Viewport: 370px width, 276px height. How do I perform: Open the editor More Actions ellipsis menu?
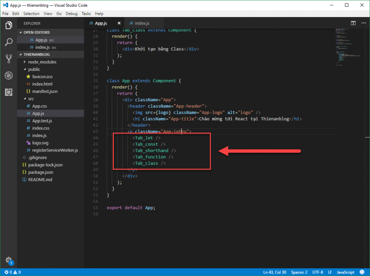(x=364, y=22)
